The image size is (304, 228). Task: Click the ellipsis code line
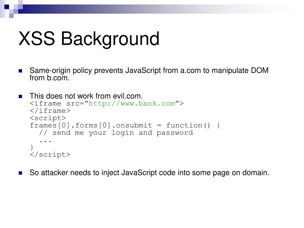[45, 141]
